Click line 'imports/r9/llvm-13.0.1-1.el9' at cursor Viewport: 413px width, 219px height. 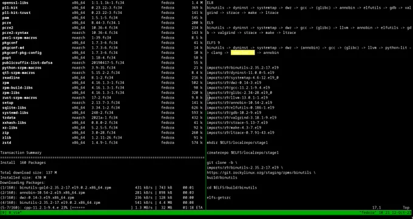(x=237, y=98)
